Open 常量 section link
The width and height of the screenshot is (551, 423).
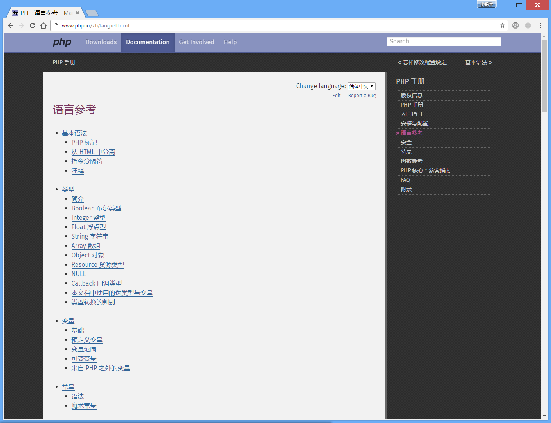pyautogui.click(x=68, y=387)
